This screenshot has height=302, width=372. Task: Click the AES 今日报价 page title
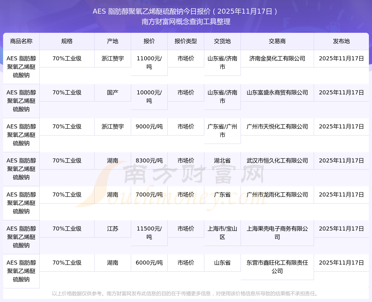pos(186,11)
